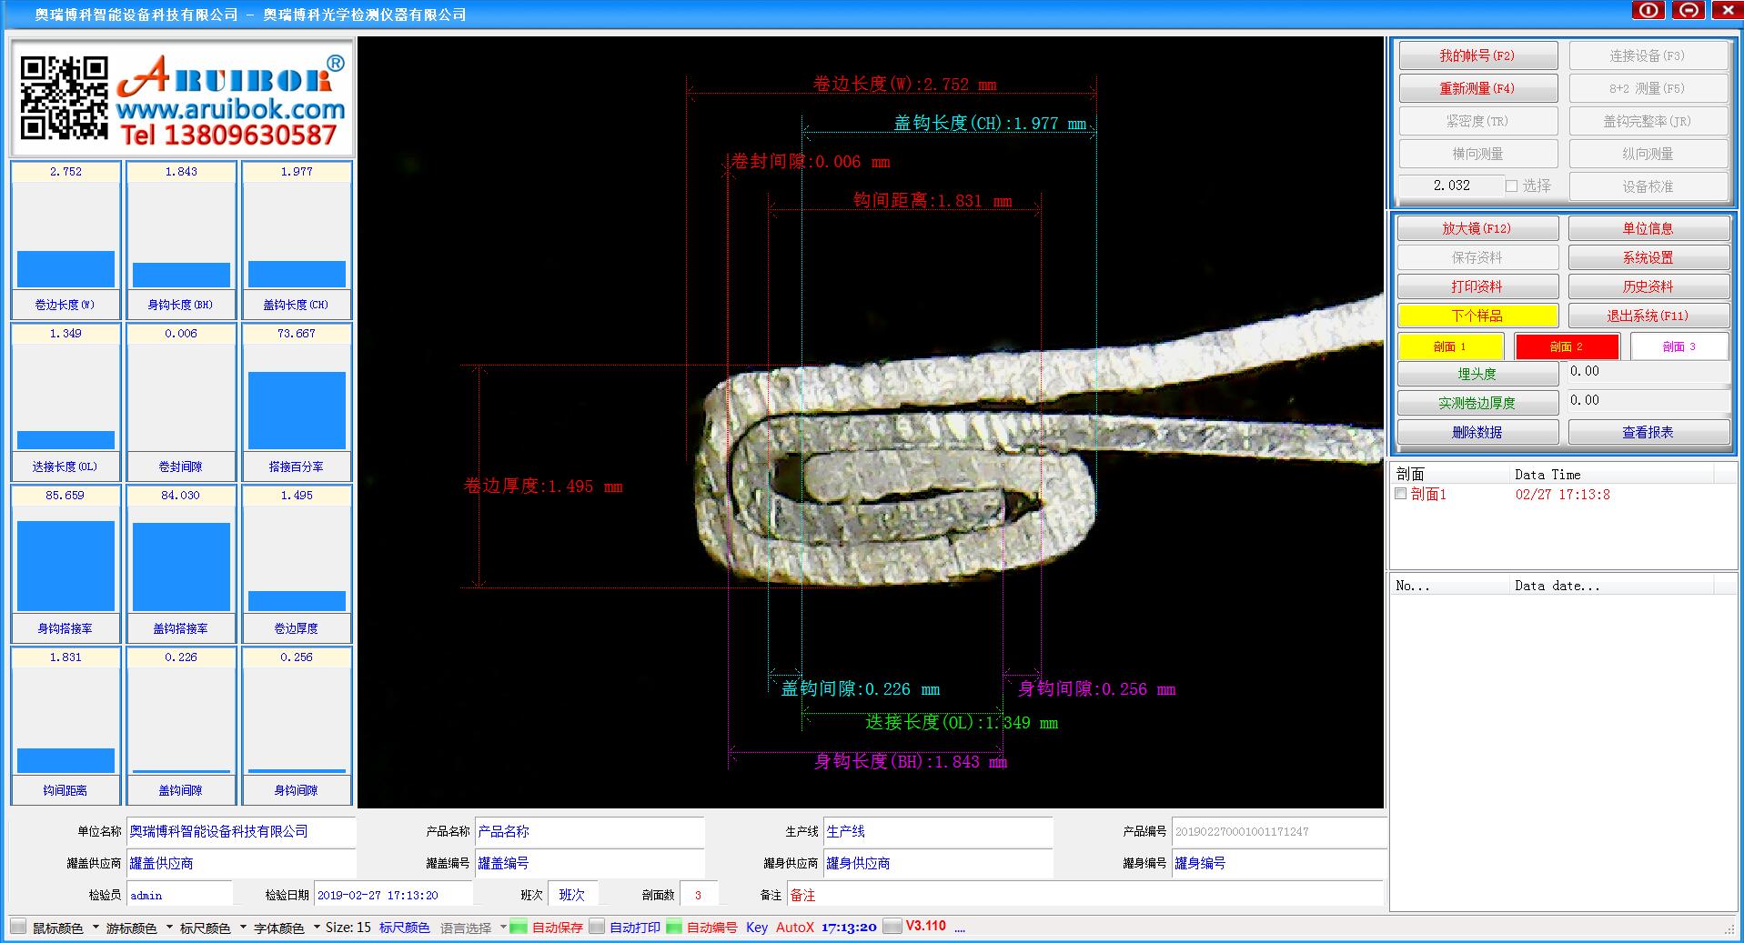Expand the 游标颜色 dropdown arrow
This screenshot has width=1744, height=943.
click(x=169, y=928)
